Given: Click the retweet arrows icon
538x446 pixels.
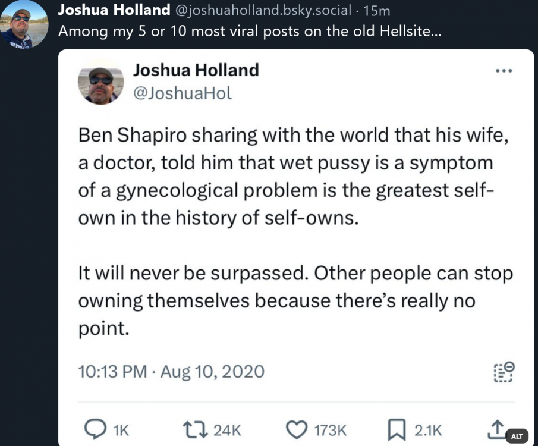Looking at the screenshot, I should (x=195, y=430).
